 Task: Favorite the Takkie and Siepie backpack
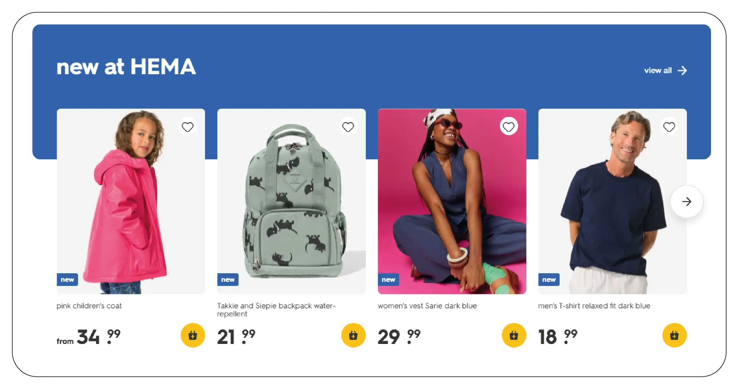[348, 127]
